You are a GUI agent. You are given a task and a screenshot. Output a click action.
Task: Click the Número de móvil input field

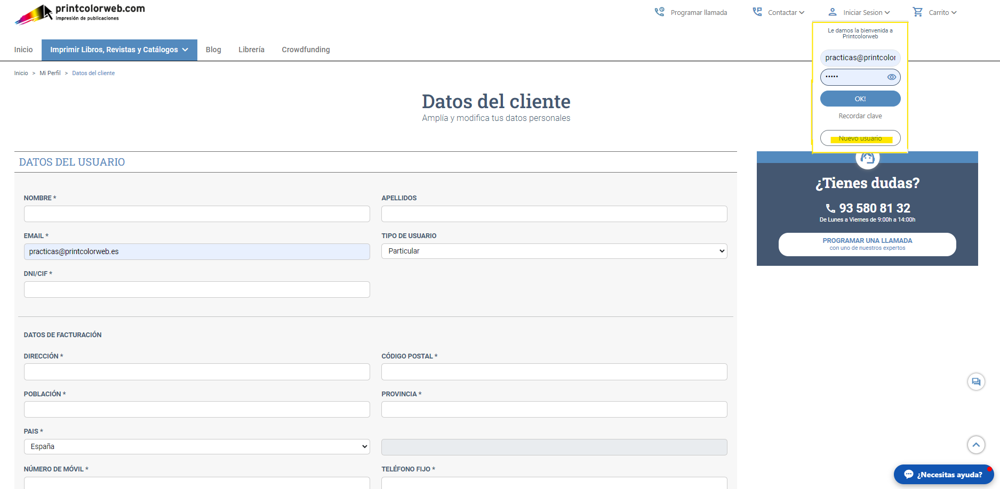197,483
